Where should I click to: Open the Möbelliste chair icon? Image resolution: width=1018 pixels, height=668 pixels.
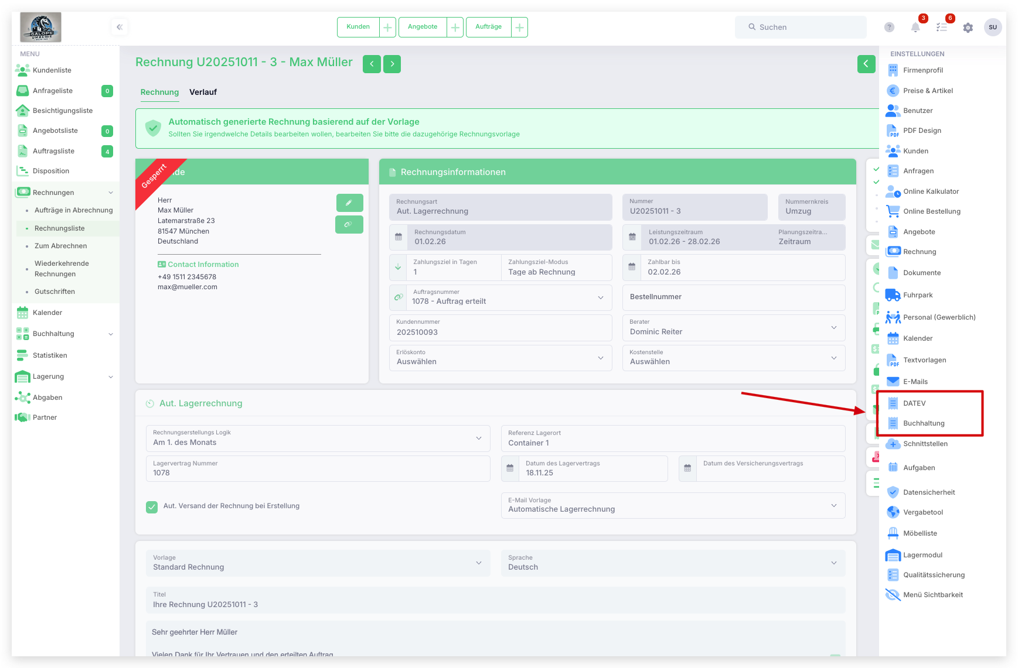coord(893,533)
